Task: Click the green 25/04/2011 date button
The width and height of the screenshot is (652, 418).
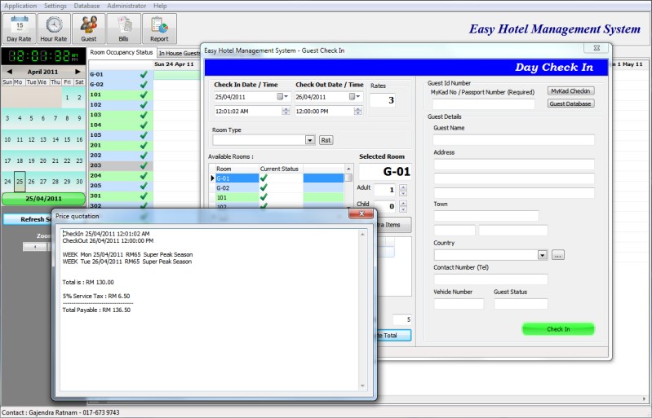Action: coord(43,199)
